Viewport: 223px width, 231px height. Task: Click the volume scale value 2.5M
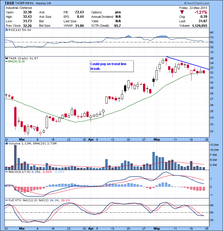point(213,165)
